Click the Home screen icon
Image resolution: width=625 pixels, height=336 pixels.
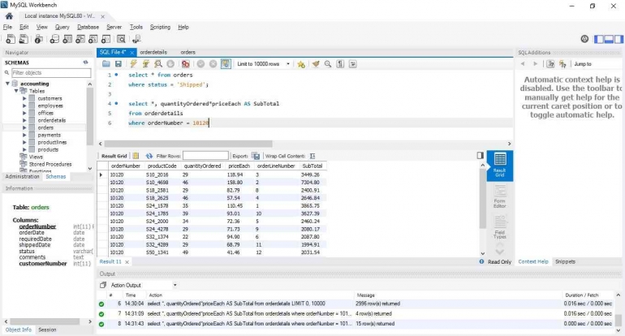point(9,16)
